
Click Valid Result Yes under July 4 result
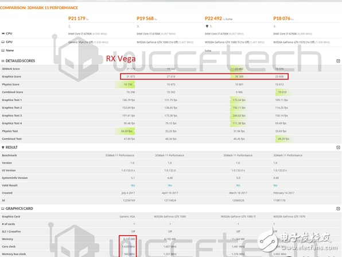pyautogui.click(x=133, y=185)
